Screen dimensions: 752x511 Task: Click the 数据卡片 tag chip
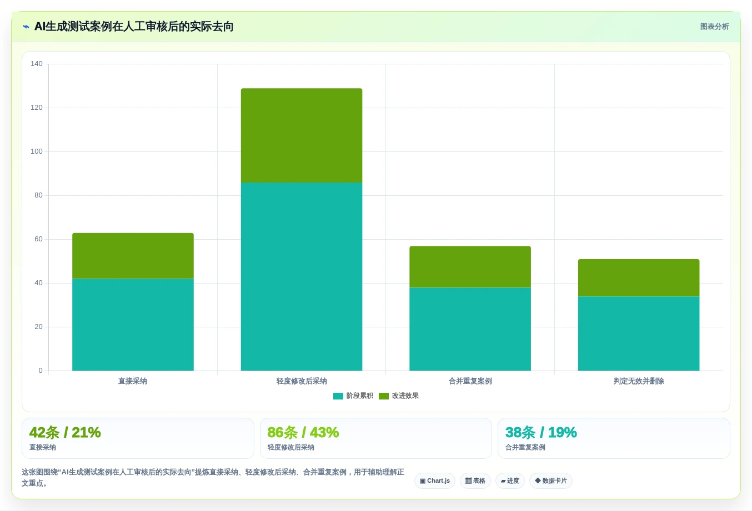pyautogui.click(x=551, y=480)
